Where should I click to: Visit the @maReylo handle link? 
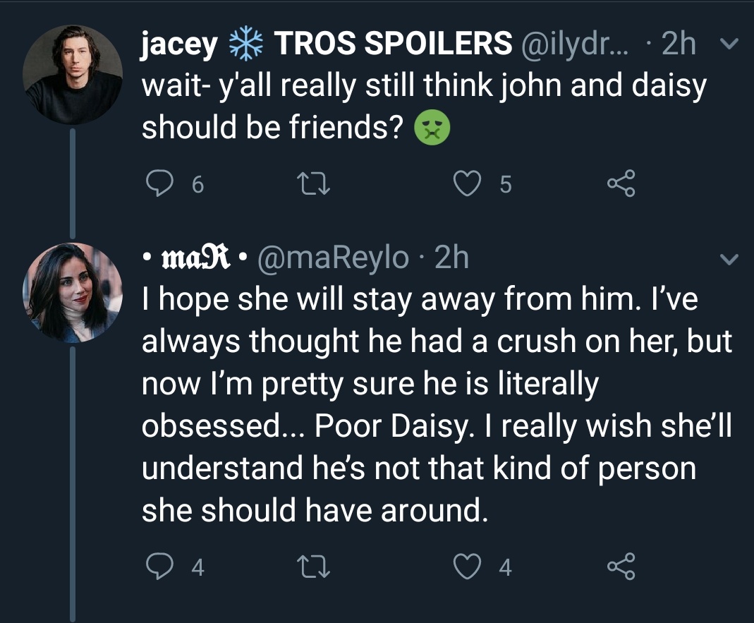tap(334, 259)
